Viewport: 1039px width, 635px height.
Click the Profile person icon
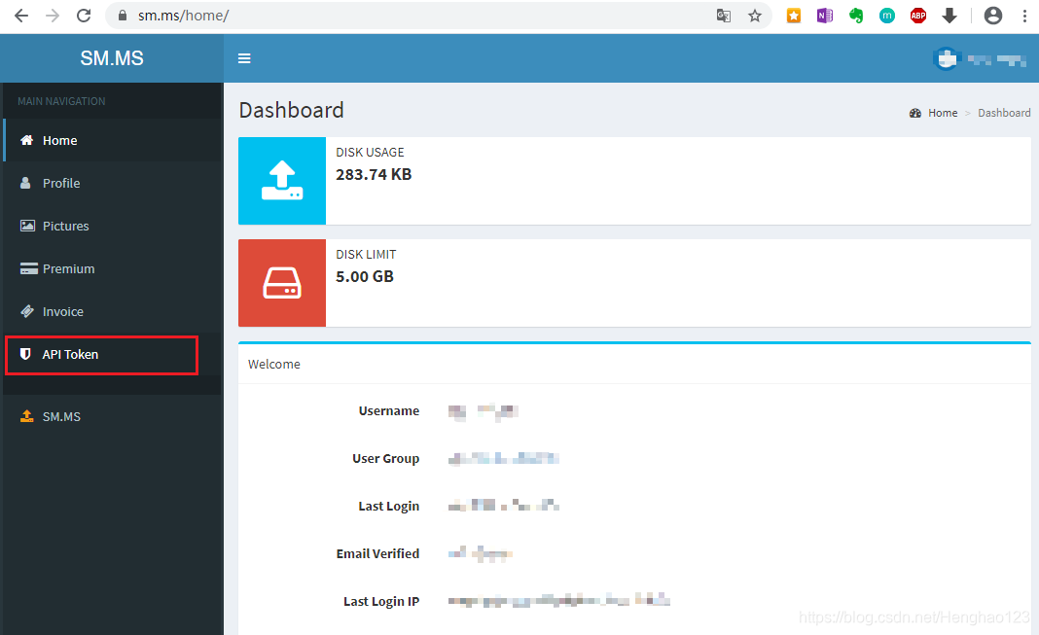(25, 183)
